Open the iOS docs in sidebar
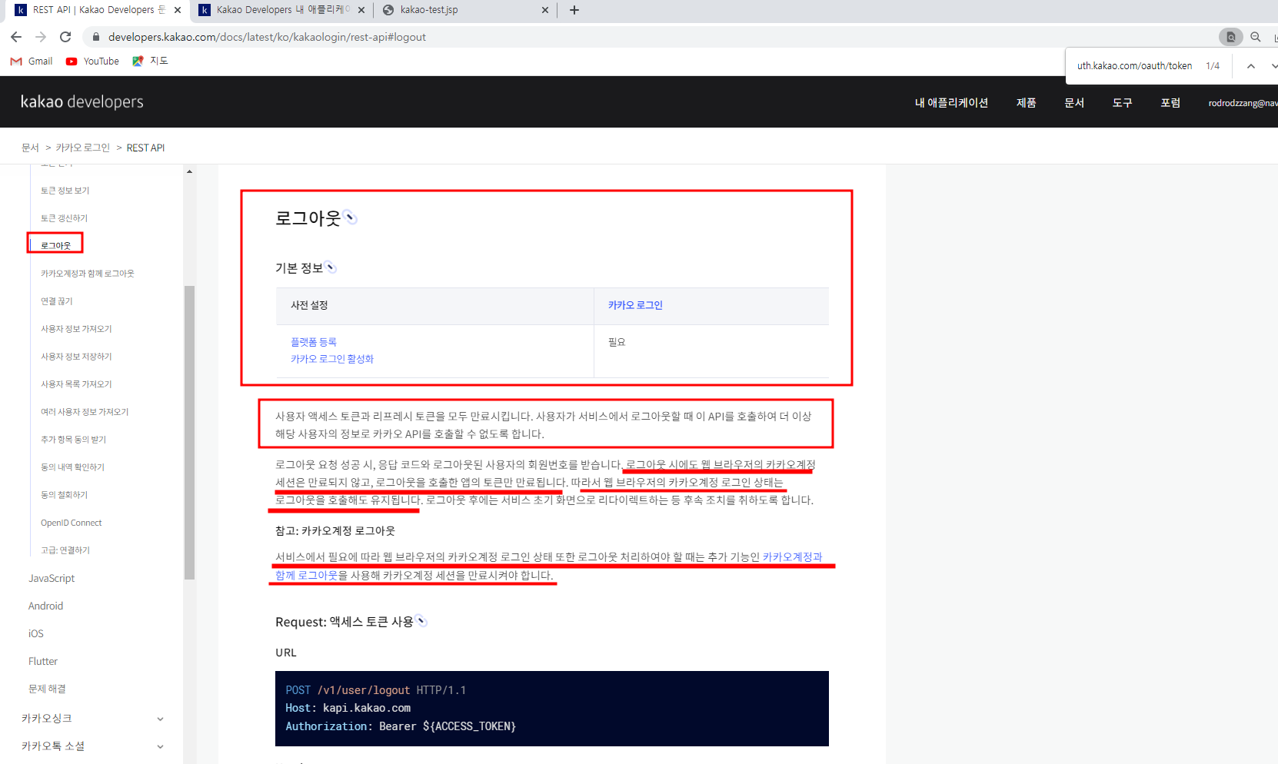Image resolution: width=1278 pixels, height=764 pixels. pyautogui.click(x=36, y=633)
